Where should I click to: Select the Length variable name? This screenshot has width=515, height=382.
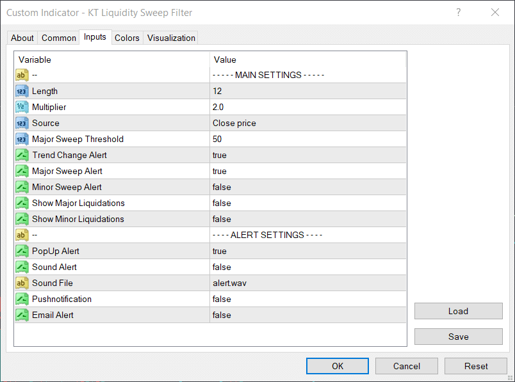45,92
